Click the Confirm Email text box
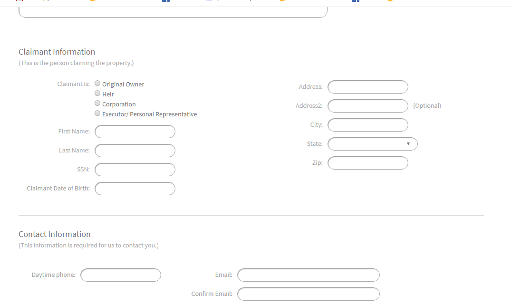 coord(308,294)
